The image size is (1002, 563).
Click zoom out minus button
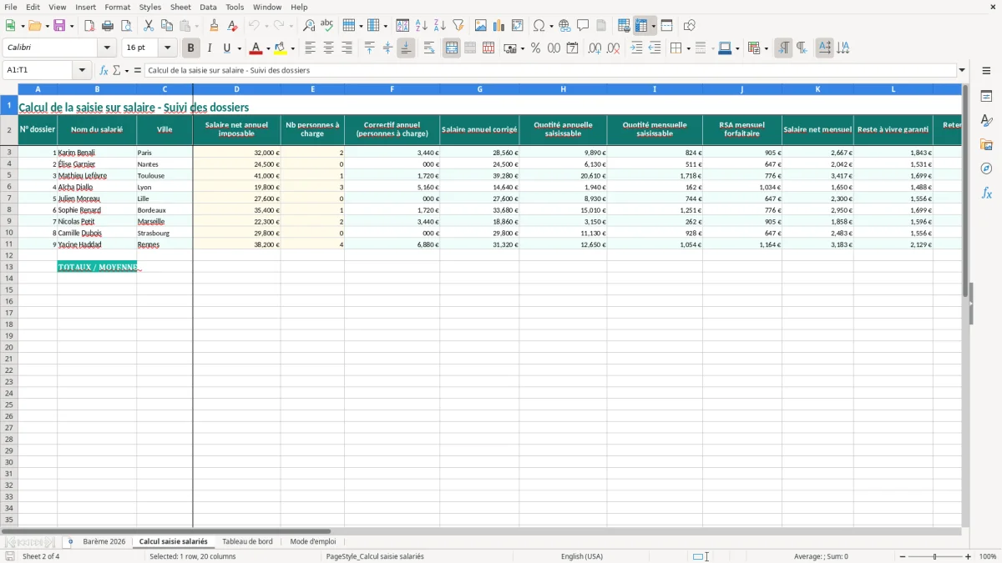pos(903,556)
